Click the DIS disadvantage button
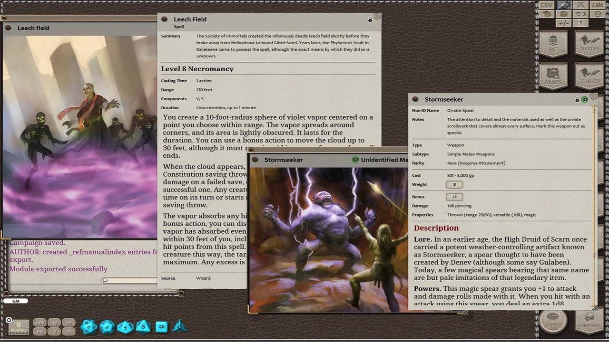Screen dimensions: 609x342 coord(39,332)
